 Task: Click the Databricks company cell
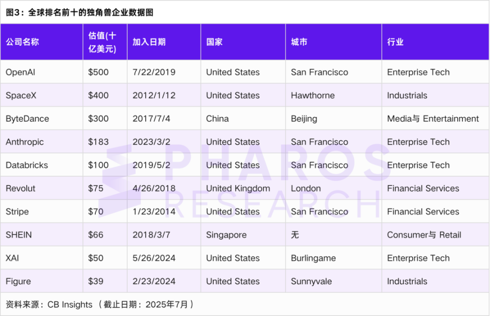coord(27,165)
